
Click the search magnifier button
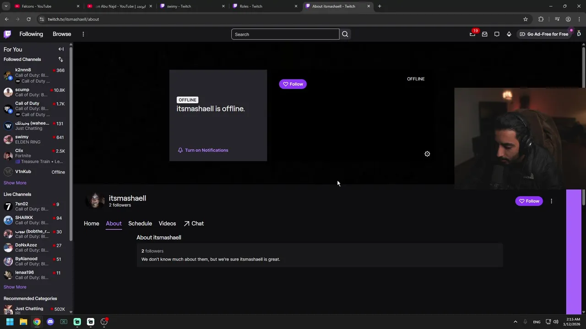[345, 34]
